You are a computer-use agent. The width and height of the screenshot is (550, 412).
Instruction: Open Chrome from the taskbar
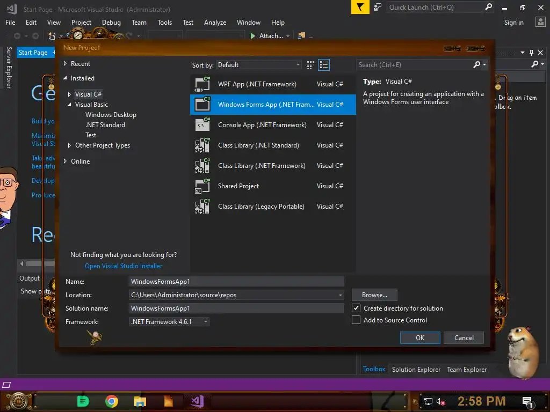[112, 401]
